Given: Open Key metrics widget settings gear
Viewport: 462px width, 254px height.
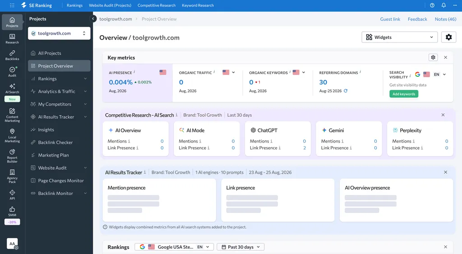Looking at the screenshot, I should pyautogui.click(x=433, y=57).
